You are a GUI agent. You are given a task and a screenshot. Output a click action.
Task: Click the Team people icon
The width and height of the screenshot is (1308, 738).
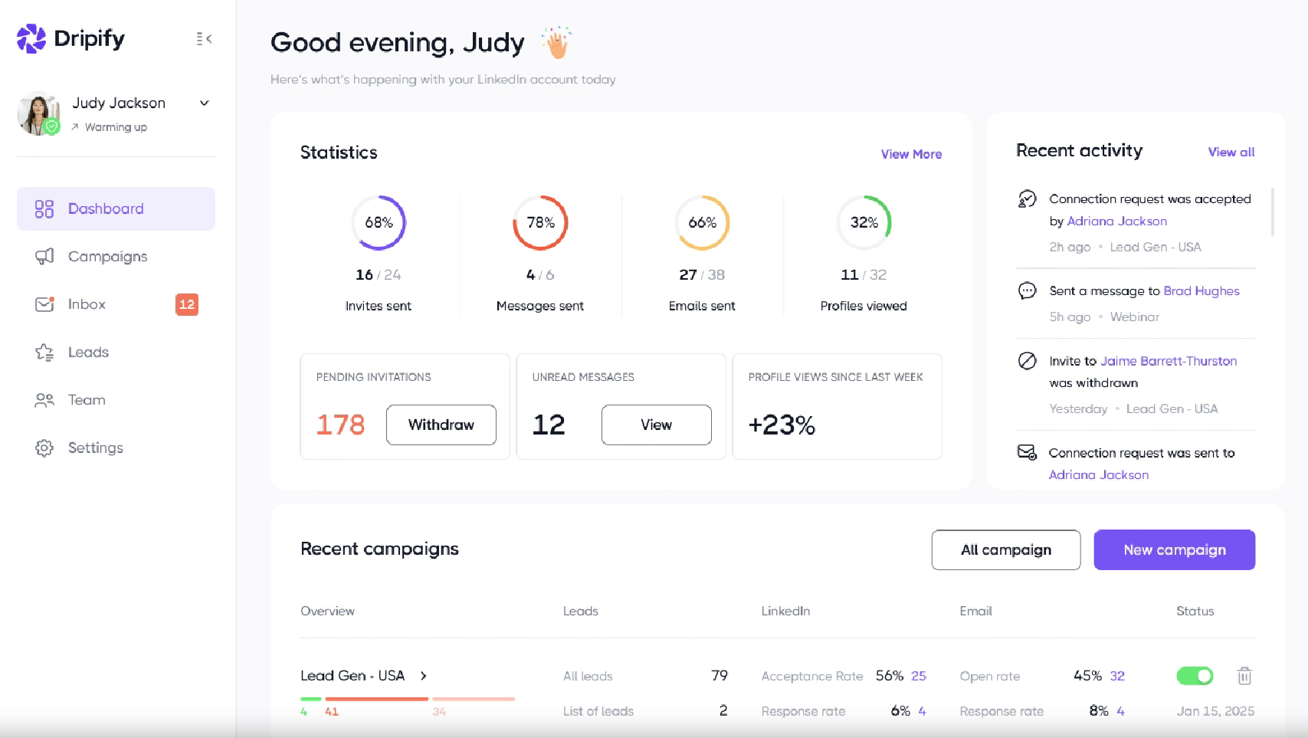click(x=44, y=400)
